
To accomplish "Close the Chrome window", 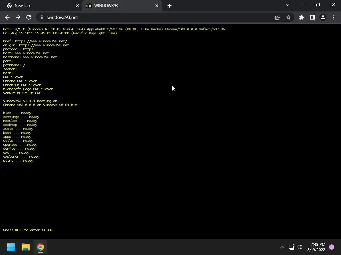I will pyautogui.click(x=333, y=5).
